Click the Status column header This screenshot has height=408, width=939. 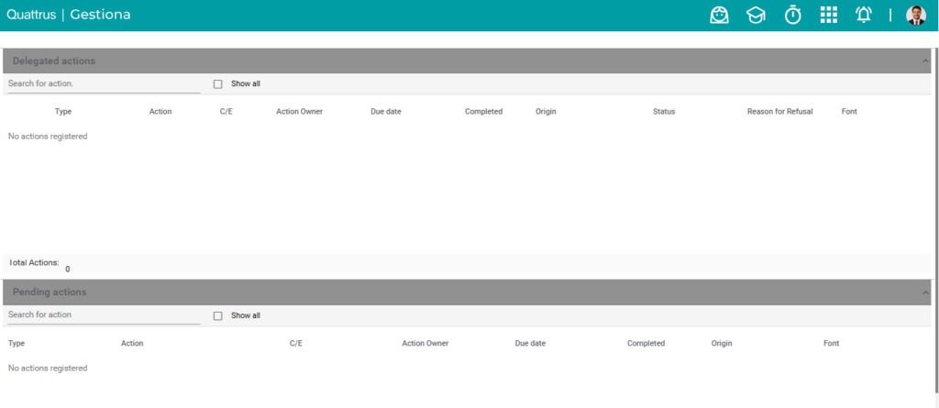tap(664, 112)
